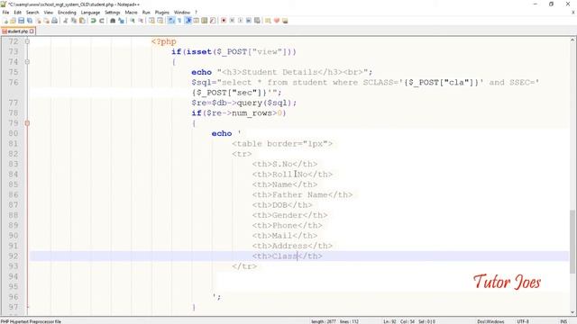The image size is (577, 324).
Task: Toggle Synchronize Vertical Scrolling
Action: pos(151,21)
